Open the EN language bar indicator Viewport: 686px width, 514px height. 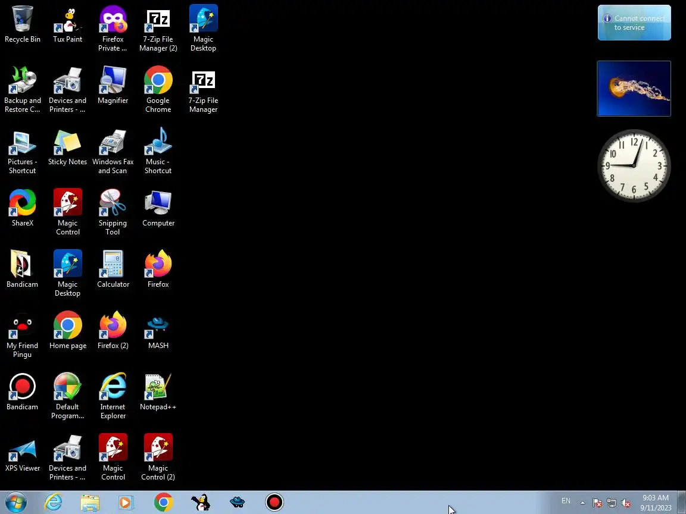(x=566, y=501)
